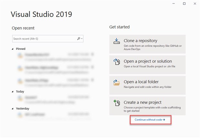Click the Open a project or solution icon
This screenshot has height=138, width=200.
[x=116, y=62]
